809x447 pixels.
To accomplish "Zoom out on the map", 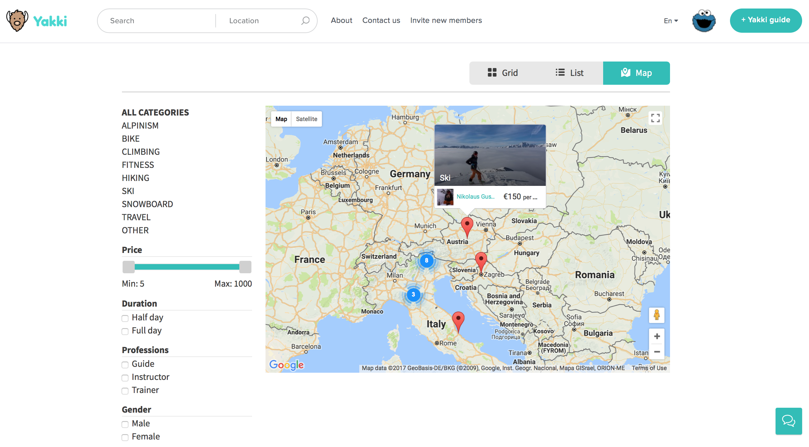I will pos(657,352).
